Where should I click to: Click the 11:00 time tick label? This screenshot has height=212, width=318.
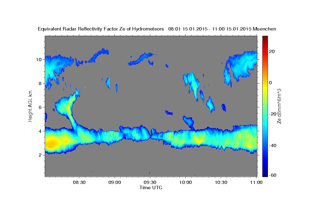256,183
